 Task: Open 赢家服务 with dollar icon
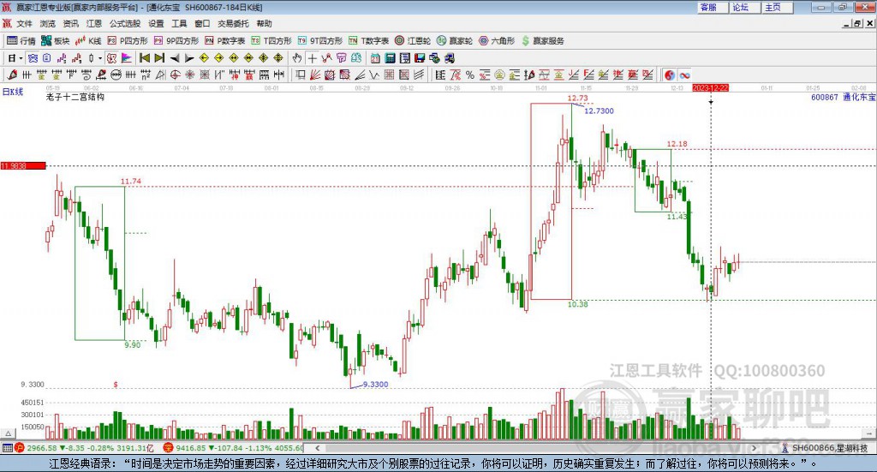click(x=542, y=41)
